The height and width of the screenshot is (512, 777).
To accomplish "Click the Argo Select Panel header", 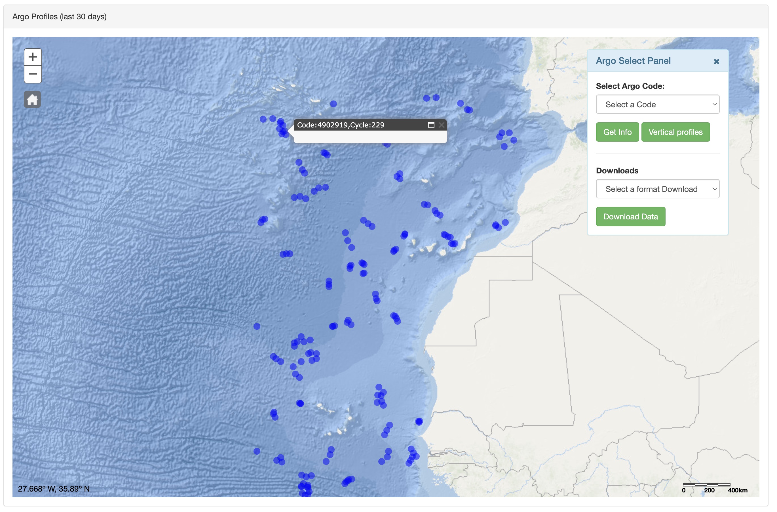I will (633, 61).
